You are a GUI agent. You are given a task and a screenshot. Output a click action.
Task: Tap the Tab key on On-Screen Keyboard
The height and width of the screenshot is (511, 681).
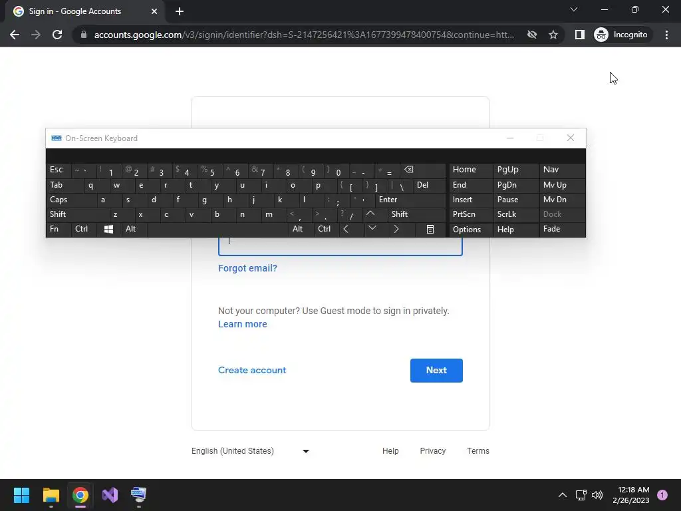click(x=65, y=185)
